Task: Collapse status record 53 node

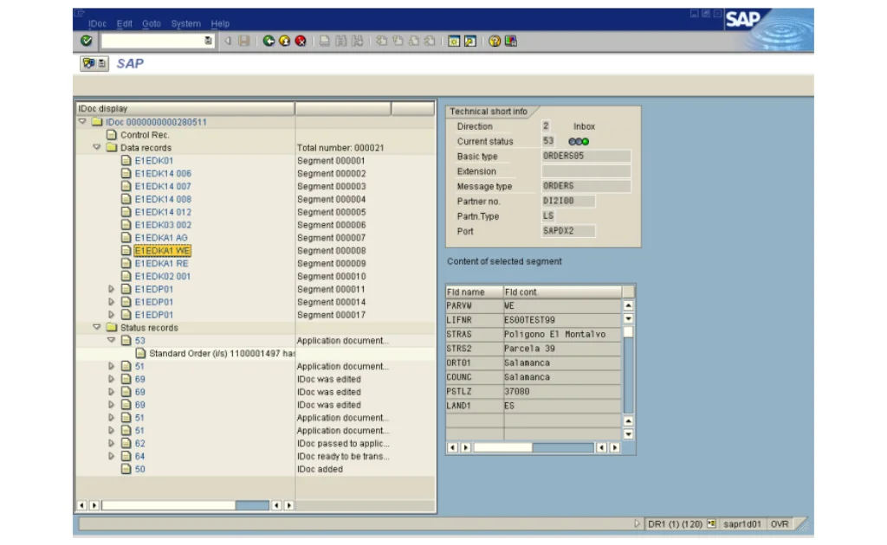Action: pyautogui.click(x=112, y=340)
